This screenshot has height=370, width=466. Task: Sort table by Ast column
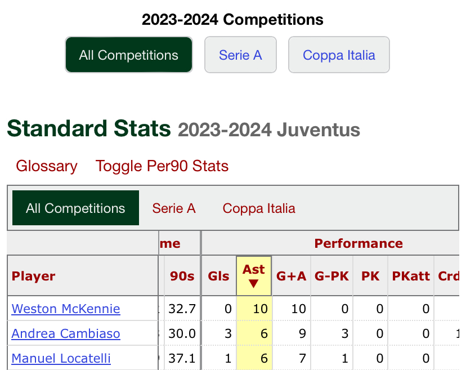click(x=254, y=276)
